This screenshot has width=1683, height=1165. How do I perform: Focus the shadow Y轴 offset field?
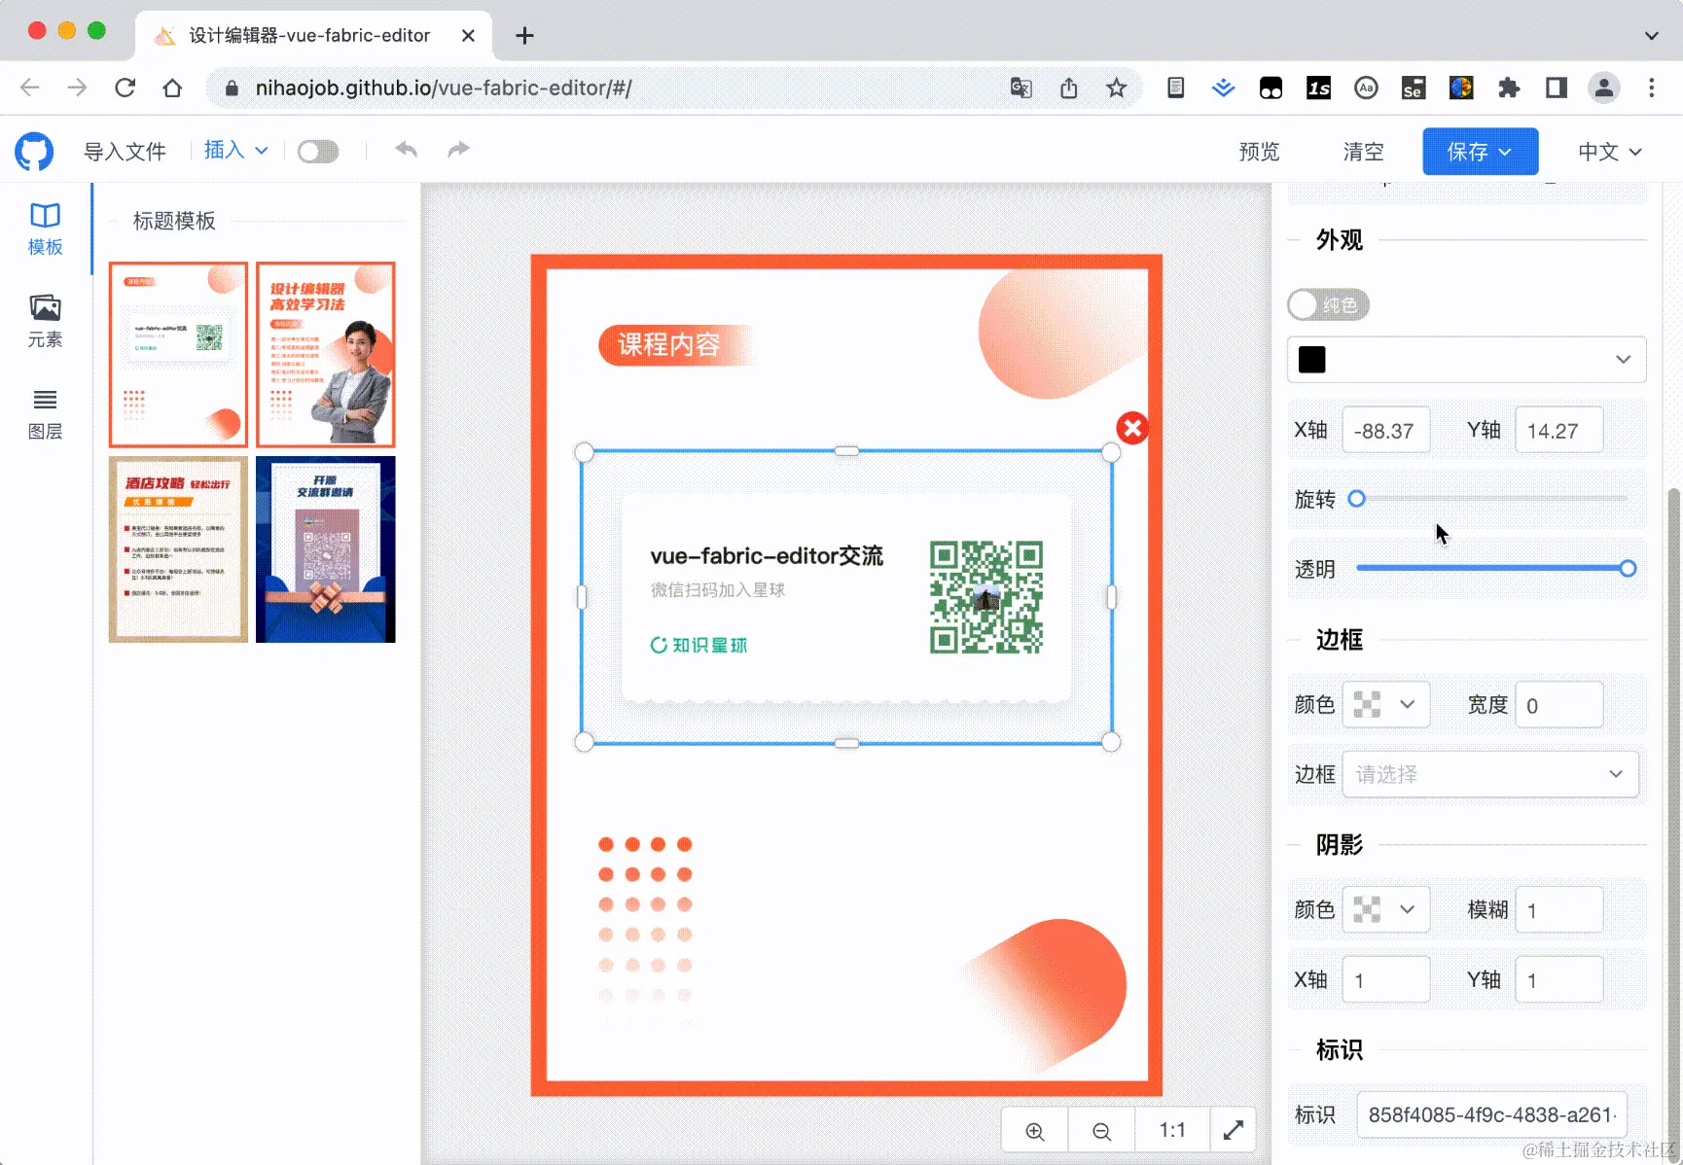tap(1558, 980)
